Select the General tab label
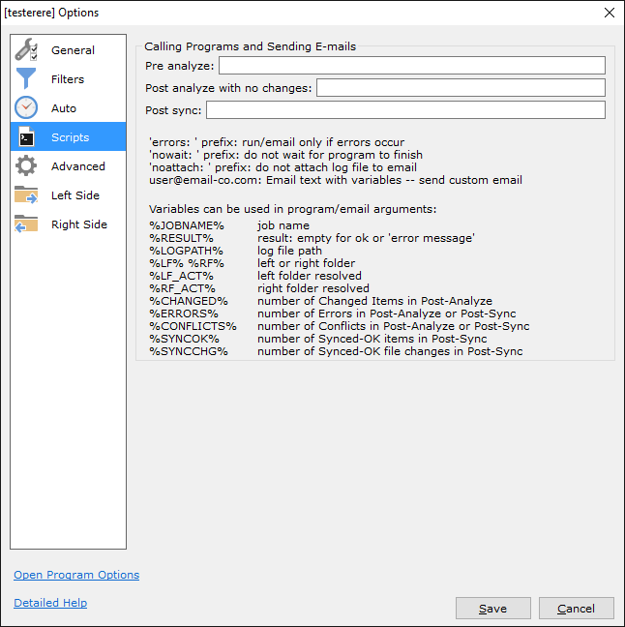The width and height of the screenshot is (625, 627). 74,50
